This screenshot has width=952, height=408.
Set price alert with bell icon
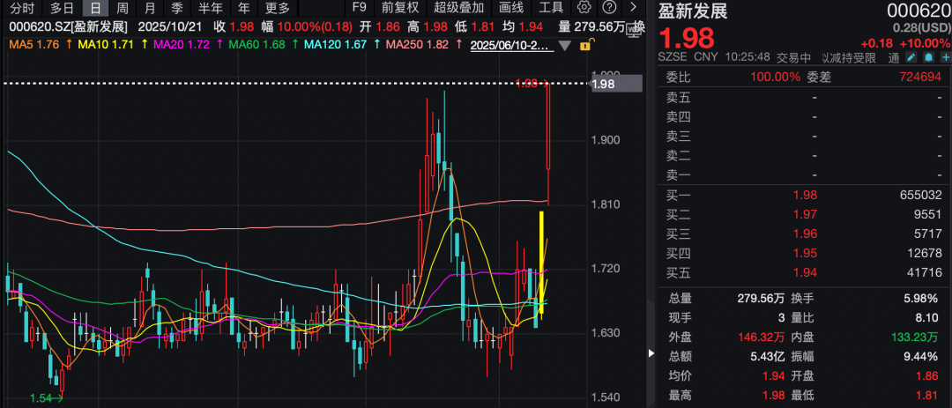coord(928,58)
